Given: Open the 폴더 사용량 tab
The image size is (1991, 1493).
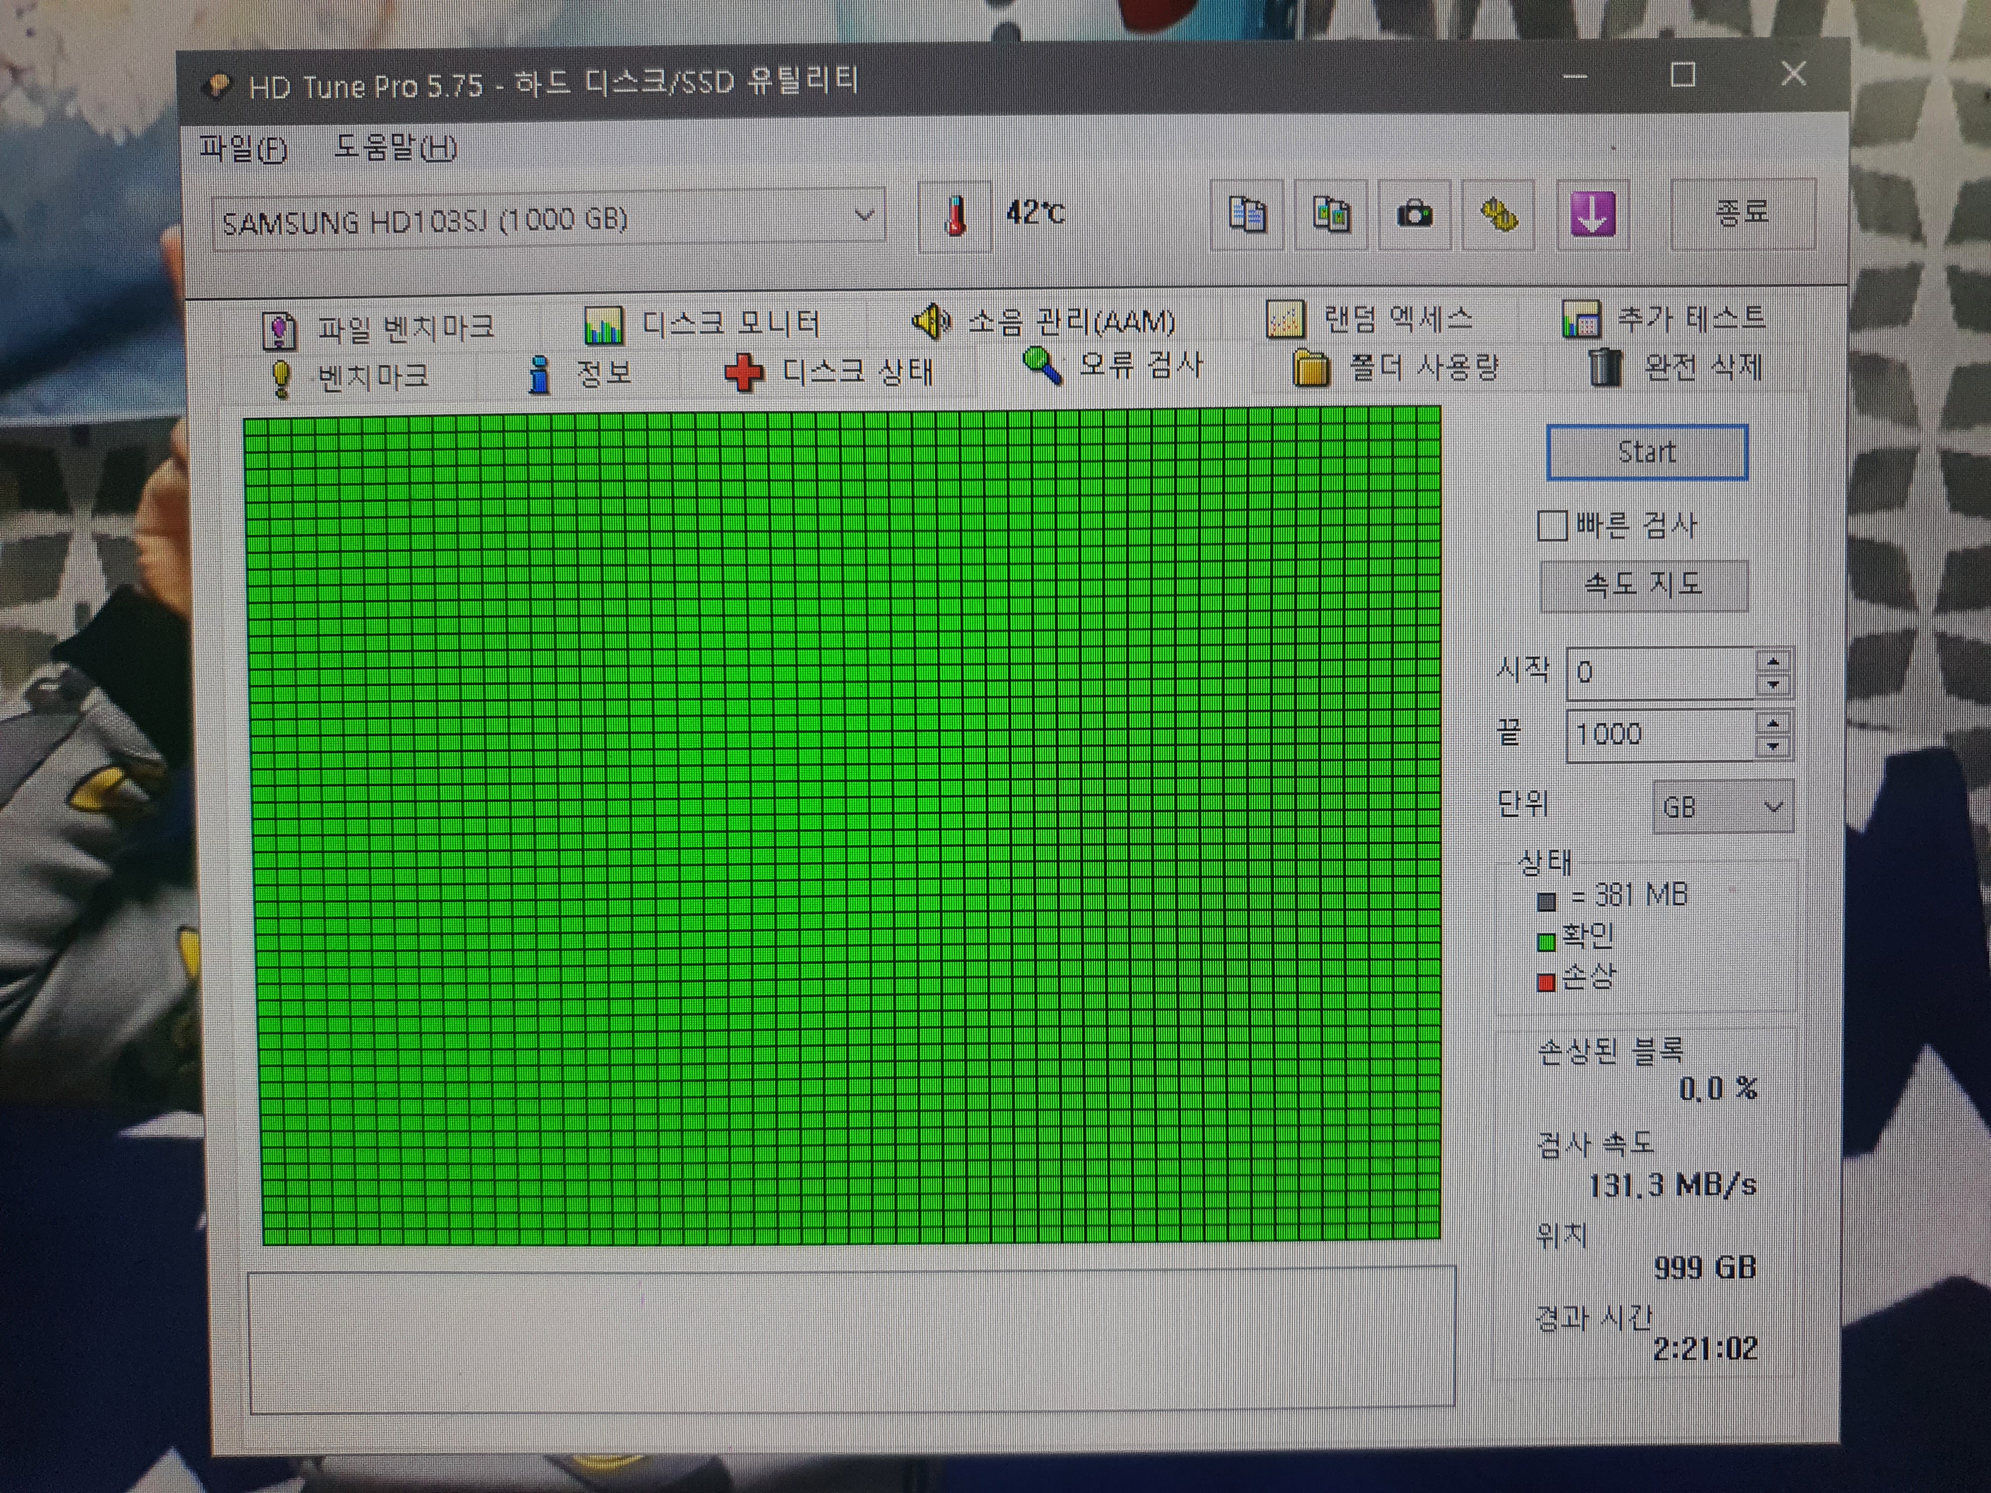Looking at the screenshot, I should pos(1395,367).
